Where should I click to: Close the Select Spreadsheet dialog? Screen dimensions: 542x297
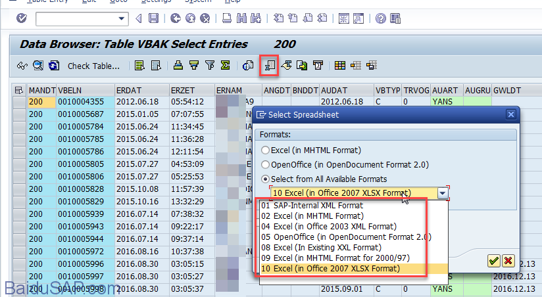coord(511,114)
